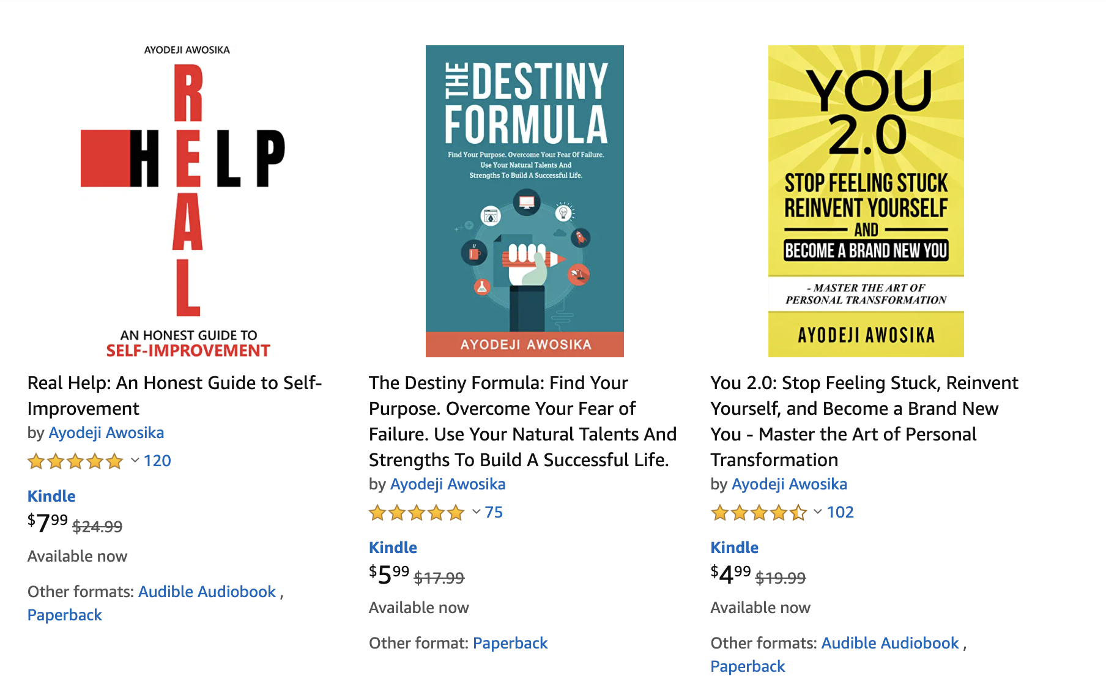This screenshot has height=695, width=1106.
Task: Click the Real Help star rating icons
Action: point(75,461)
